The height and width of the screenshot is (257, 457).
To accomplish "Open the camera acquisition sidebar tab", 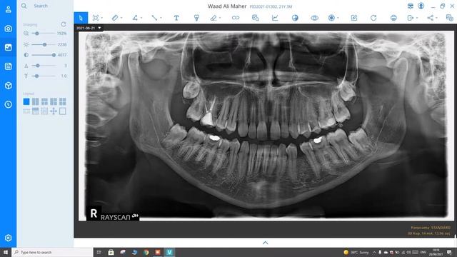I will 8,29.
